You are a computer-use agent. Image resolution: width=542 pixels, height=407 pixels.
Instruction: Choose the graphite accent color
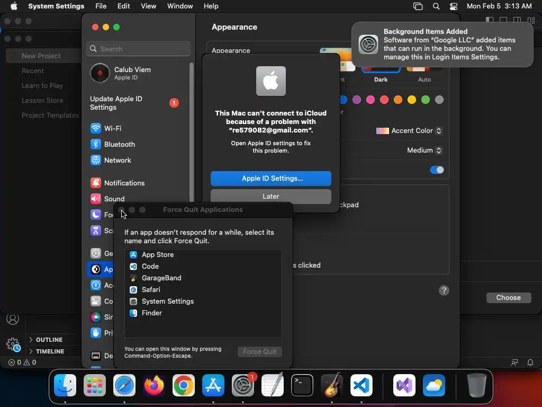[439, 100]
